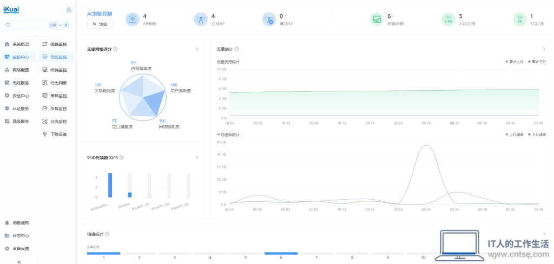The height and width of the screenshot is (264, 554).
Task: Open 终端监控 submenu item
Action: 56,70
